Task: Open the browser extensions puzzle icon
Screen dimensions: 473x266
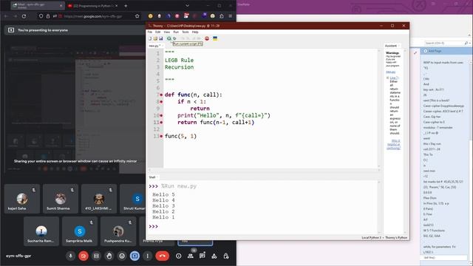Action: 222,16
